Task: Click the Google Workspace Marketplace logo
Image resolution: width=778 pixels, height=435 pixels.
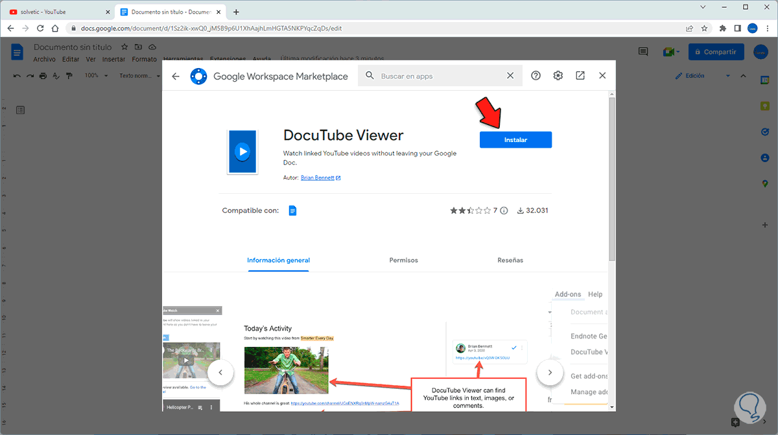Action: coord(198,76)
